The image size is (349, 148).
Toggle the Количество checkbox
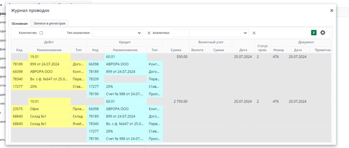click(x=41, y=33)
